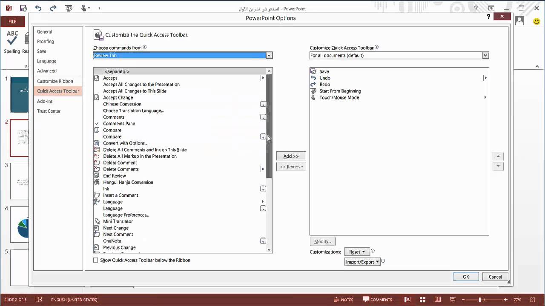Click the Undo arrow in the title bar
545x306 pixels.
pos(38,8)
